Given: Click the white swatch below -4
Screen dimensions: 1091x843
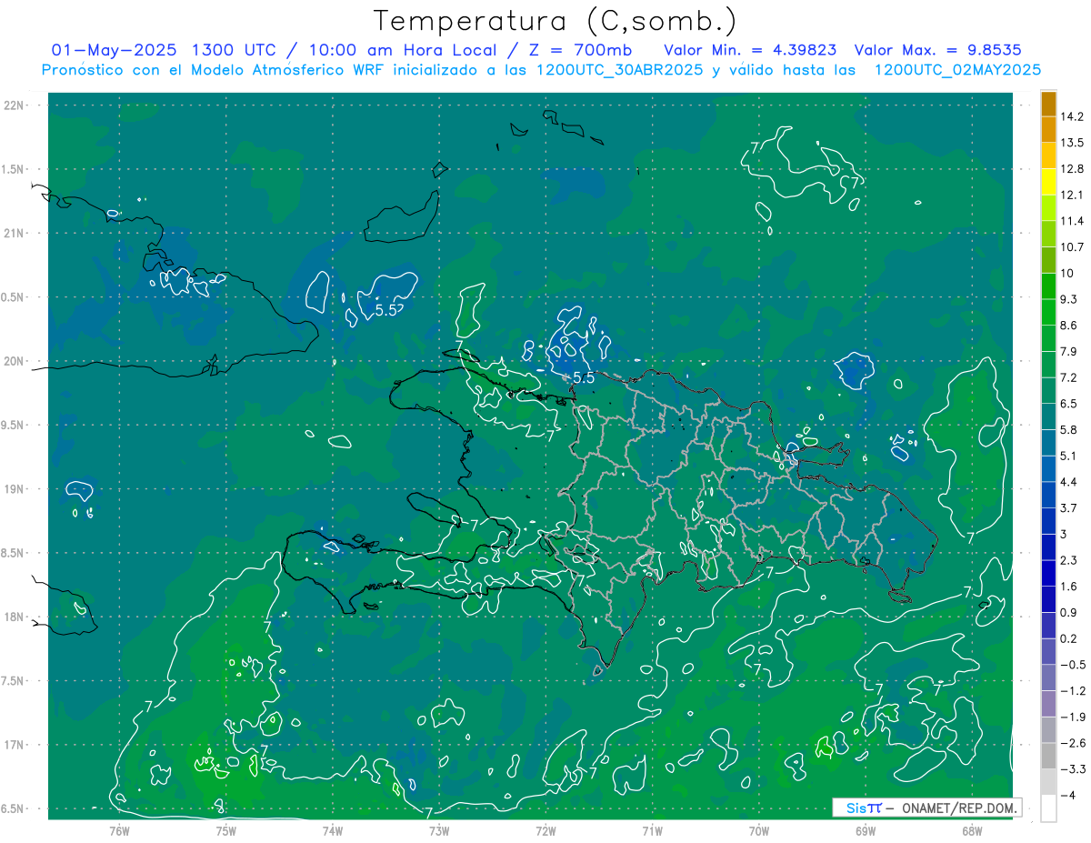Looking at the screenshot, I should [x=1048, y=808].
